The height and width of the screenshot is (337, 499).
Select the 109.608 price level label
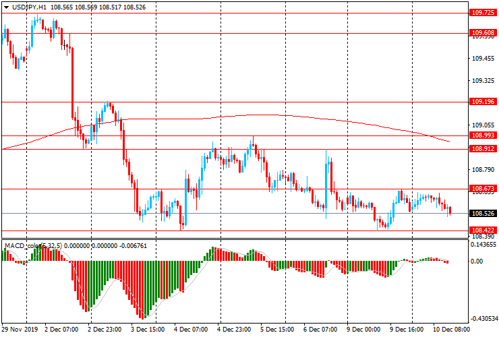click(x=483, y=33)
